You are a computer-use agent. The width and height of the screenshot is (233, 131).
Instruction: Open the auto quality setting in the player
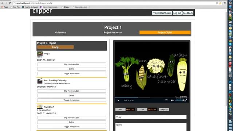coord(166,100)
